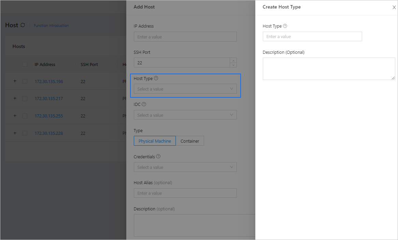398x240 pixels.
Task: Open the Credentials select dropdown
Action: [x=185, y=167]
